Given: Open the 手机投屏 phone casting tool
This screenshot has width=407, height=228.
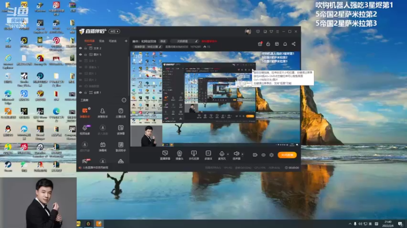Looking at the screenshot, I should click(x=194, y=155).
